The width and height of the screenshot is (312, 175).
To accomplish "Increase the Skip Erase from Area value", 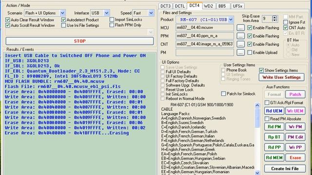I will pyautogui.click(x=274, y=17).
